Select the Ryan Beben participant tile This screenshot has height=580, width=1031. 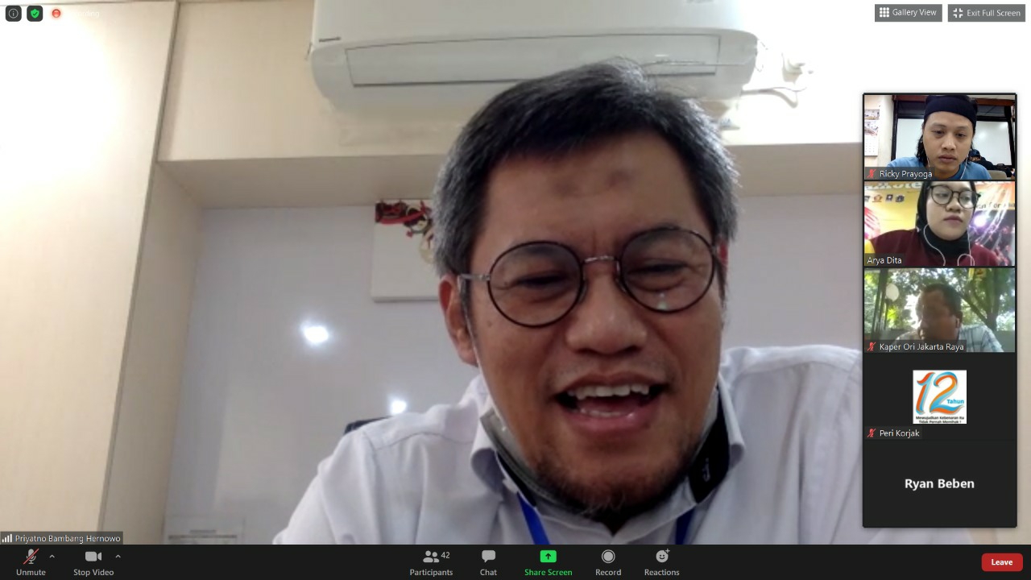coord(939,483)
